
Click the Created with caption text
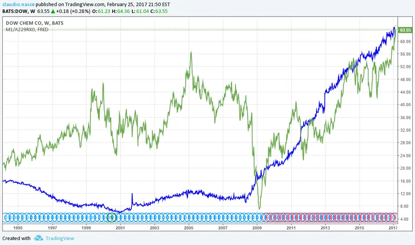point(16,238)
